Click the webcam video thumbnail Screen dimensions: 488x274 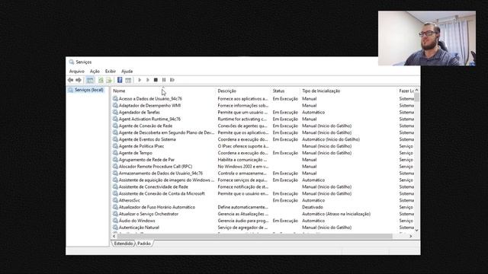[x=427, y=38]
